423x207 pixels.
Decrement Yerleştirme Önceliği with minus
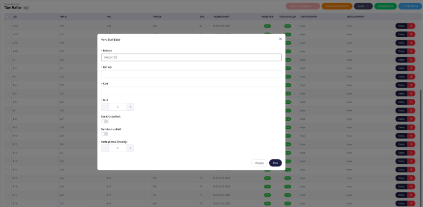105,148
